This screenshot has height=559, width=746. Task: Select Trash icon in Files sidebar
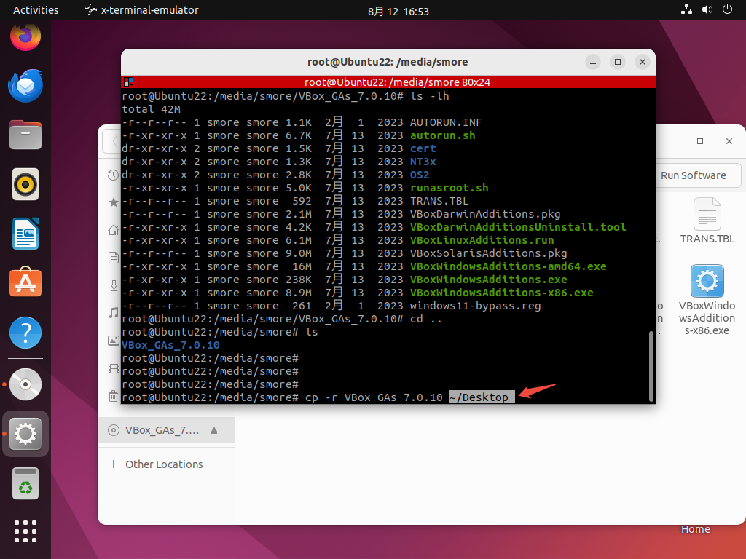(x=113, y=396)
